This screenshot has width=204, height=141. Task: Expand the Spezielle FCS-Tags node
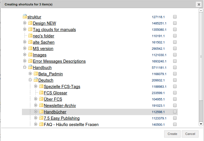pos(36,86)
